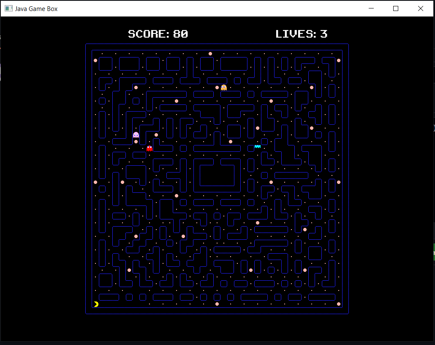Click the cyan ghost in the maze center
The height and width of the screenshot is (345, 435).
257,146
